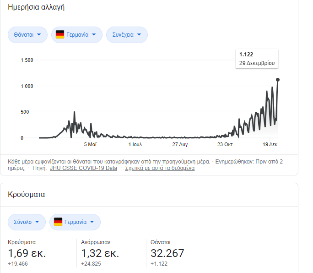This screenshot has height=273, width=313.
Task: Click the 23 Οκτ date label on axis
Action: coord(225,145)
